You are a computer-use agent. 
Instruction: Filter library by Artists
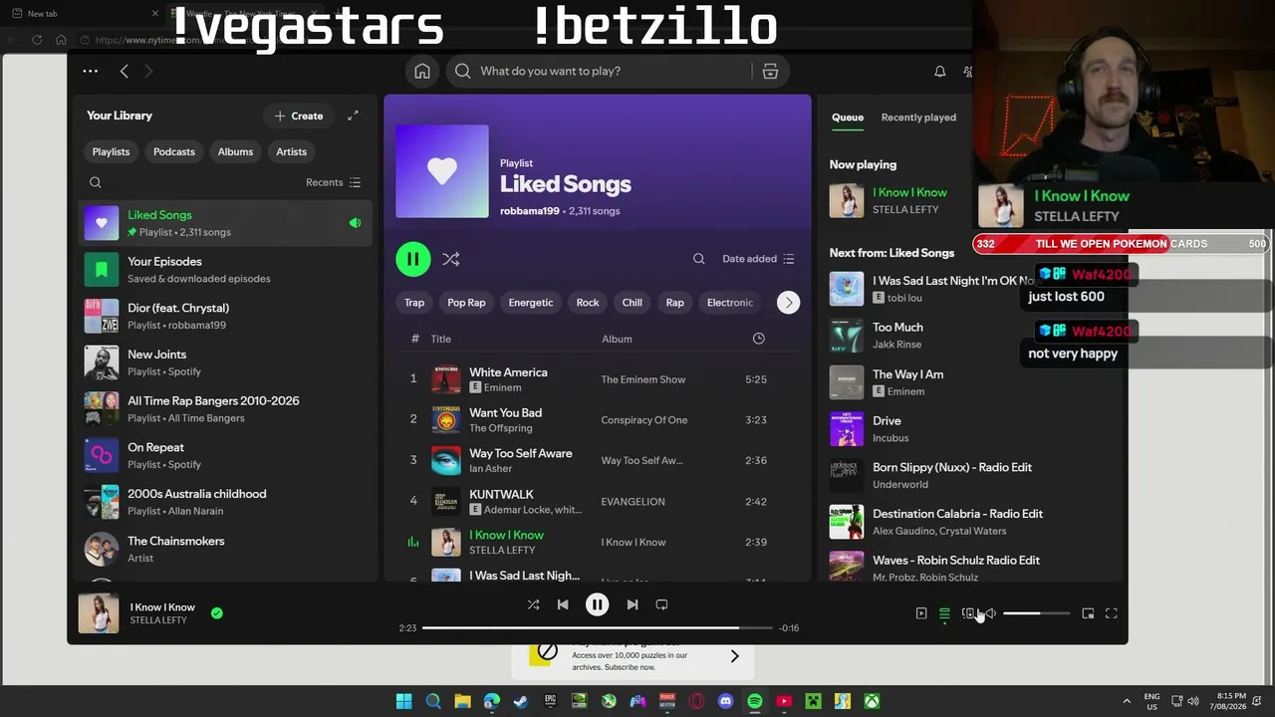click(x=291, y=151)
